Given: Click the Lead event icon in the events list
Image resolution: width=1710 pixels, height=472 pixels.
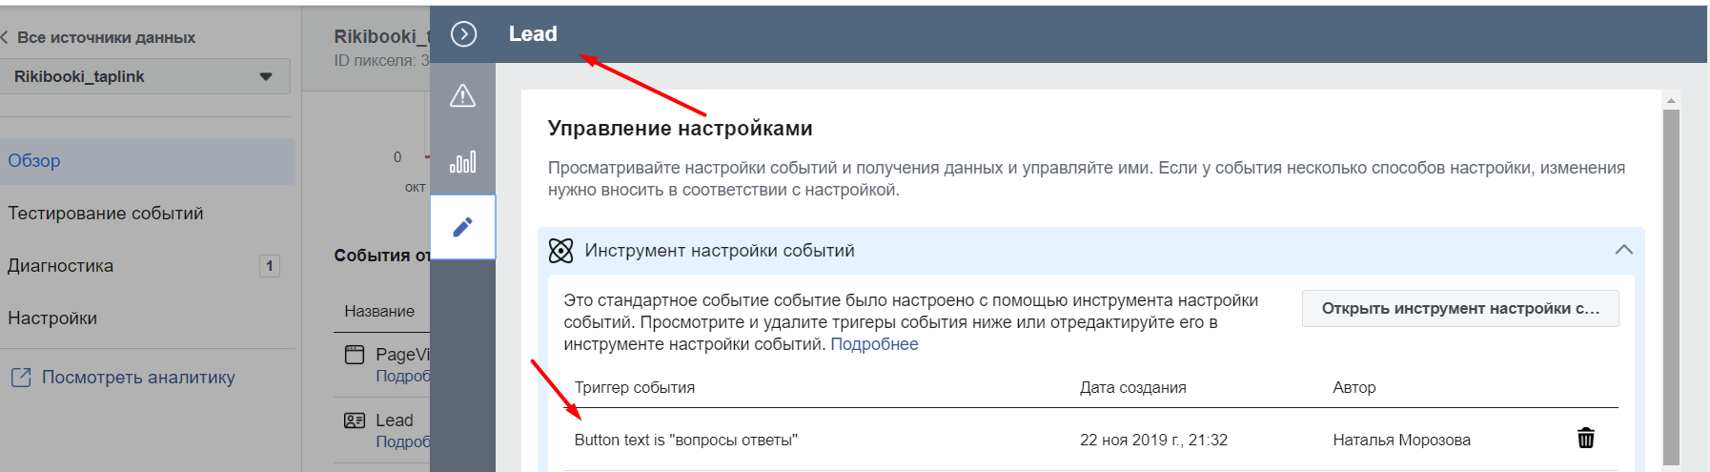Looking at the screenshot, I should coord(355,421).
